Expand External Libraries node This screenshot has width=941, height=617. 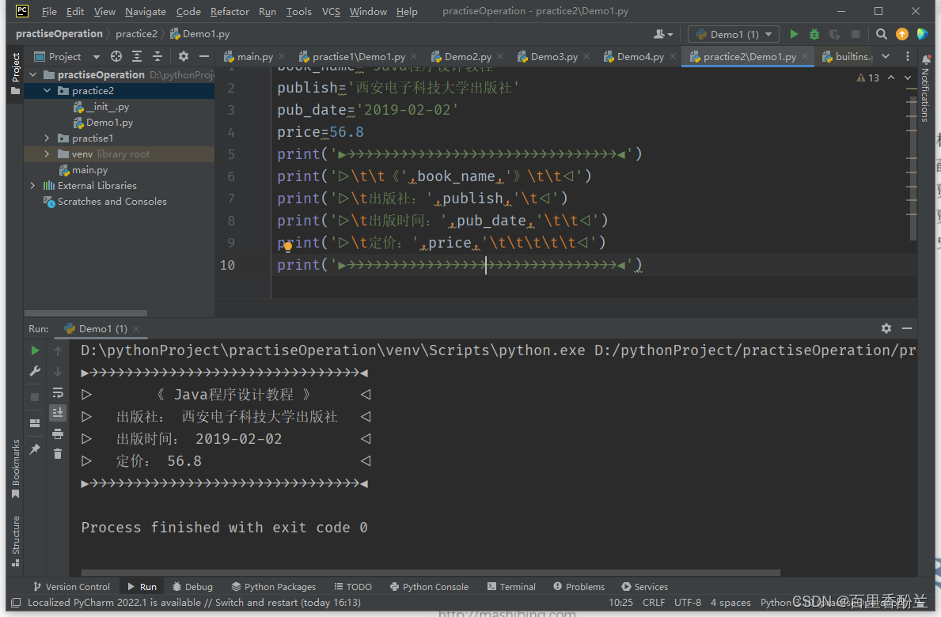(x=33, y=186)
